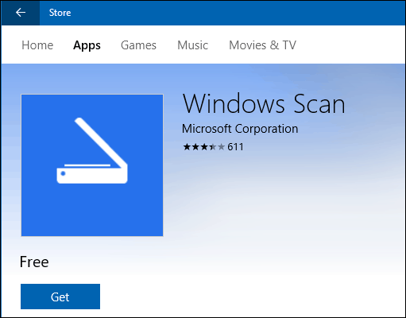Click the Windows Scan scanner app icon
This screenshot has height=318, width=406.
(x=92, y=165)
